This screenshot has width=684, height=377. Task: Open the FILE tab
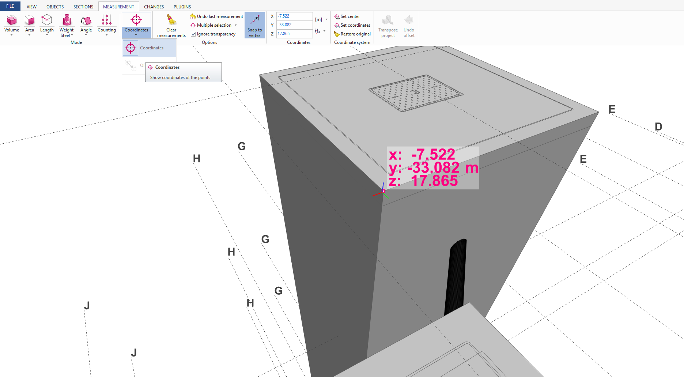pyautogui.click(x=10, y=6)
